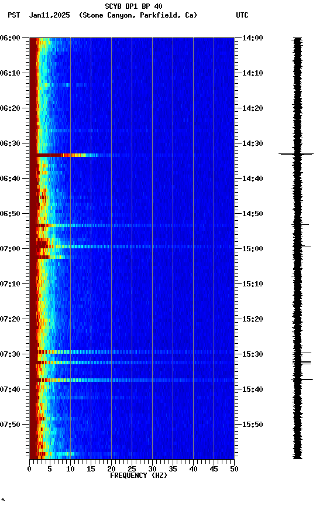Click the 07:50 PST time label
The width and height of the screenshot is (323, 506).
point(10,425)
